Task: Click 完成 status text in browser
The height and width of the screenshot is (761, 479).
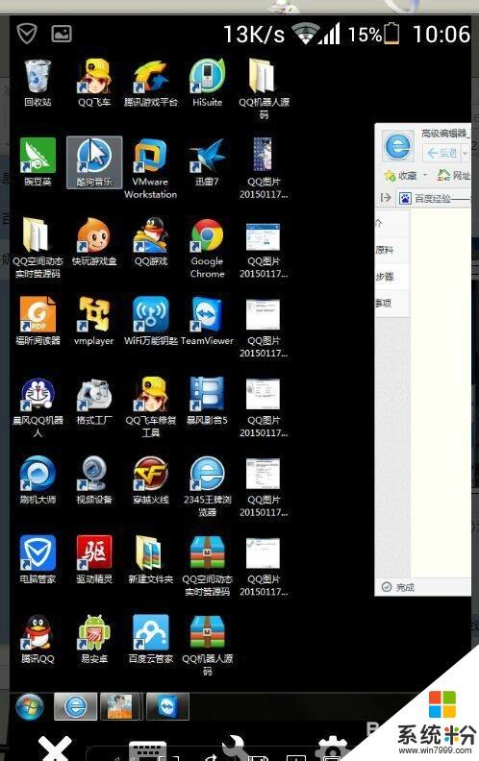Action: click(405, 587)
